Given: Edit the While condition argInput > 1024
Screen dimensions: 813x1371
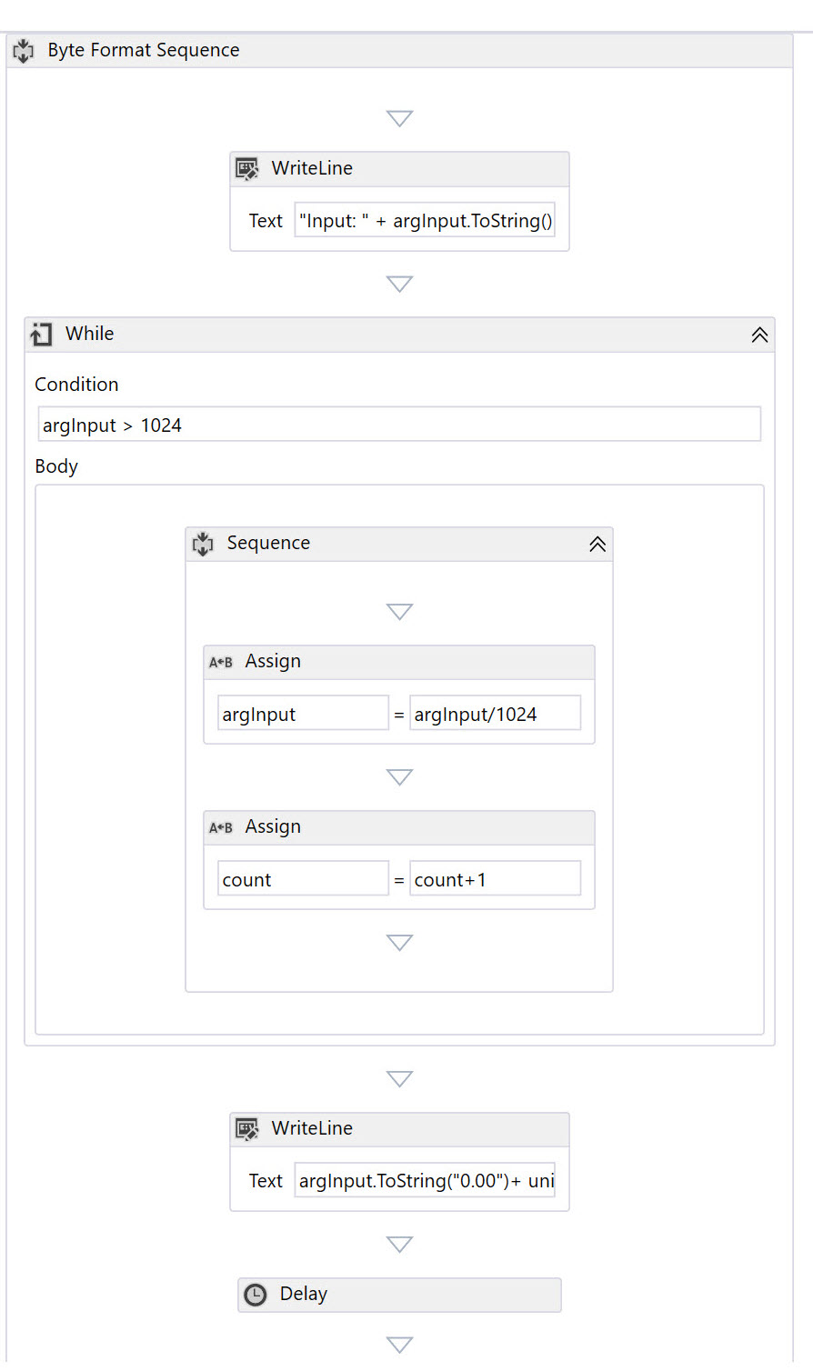Looking at the screenshot, I should coord(399,425).
